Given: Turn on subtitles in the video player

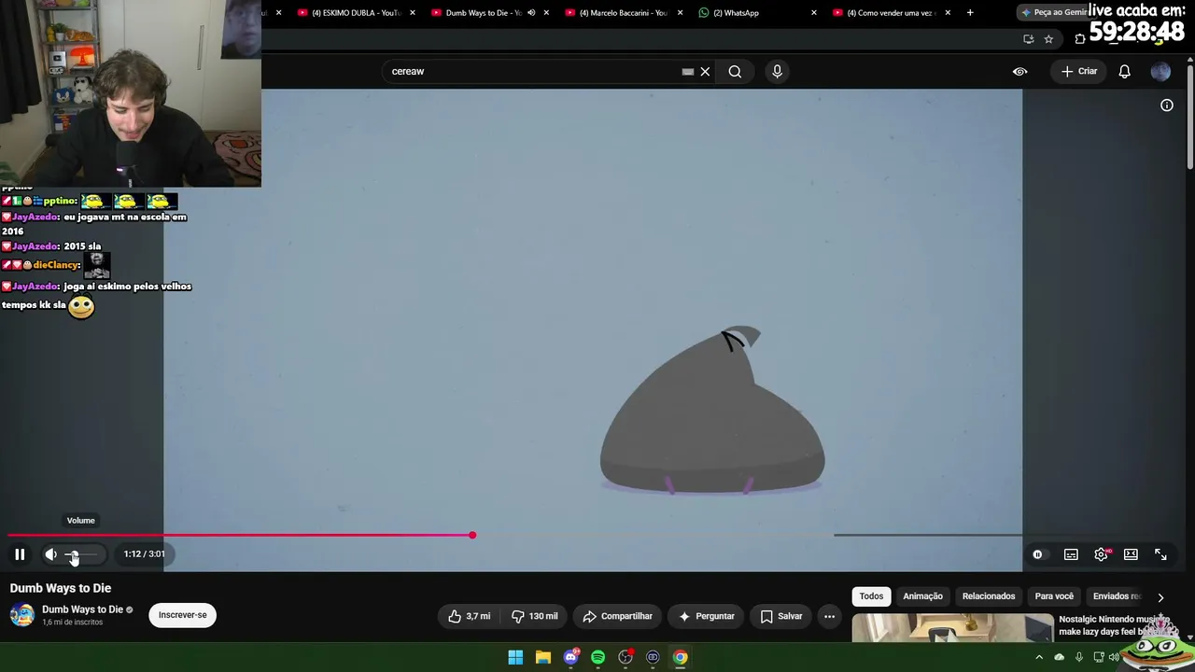Looking at the screenshot, I should pos(1071,554).
